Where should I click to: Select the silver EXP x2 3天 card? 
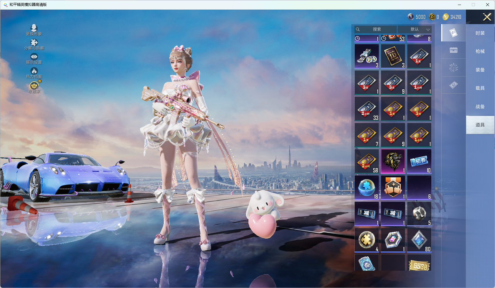point(393,83)
